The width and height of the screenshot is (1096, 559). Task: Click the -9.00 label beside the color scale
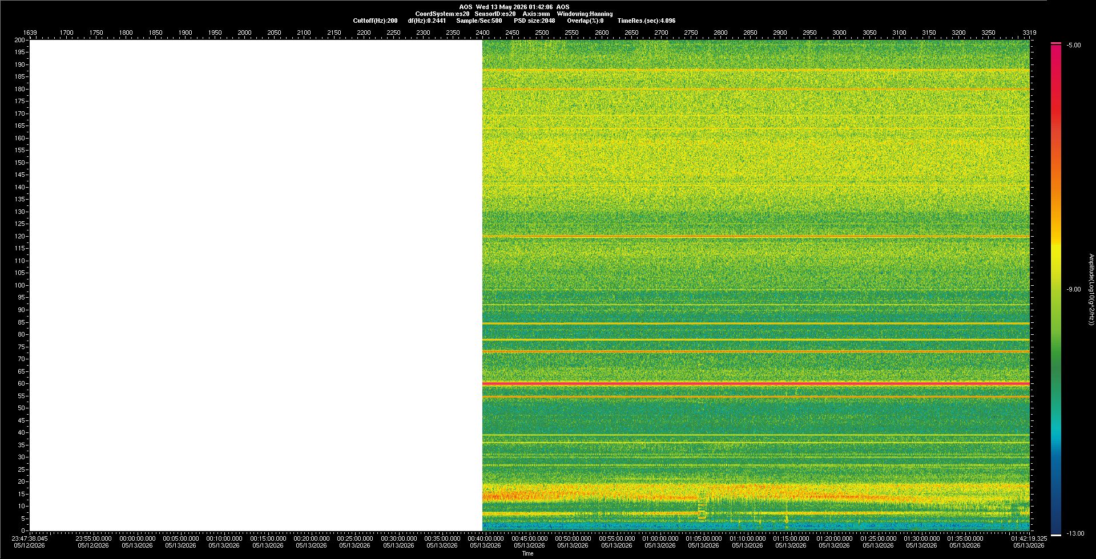(x=1073, y=289)
